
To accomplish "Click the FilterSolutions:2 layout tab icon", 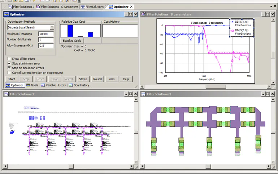I will pyautogui.click(x=83, y=7).
